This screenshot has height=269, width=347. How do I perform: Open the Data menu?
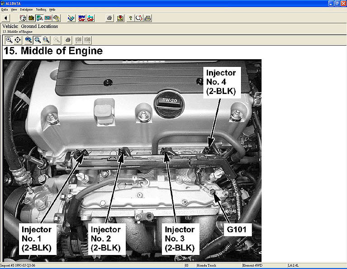click(5, 9)
